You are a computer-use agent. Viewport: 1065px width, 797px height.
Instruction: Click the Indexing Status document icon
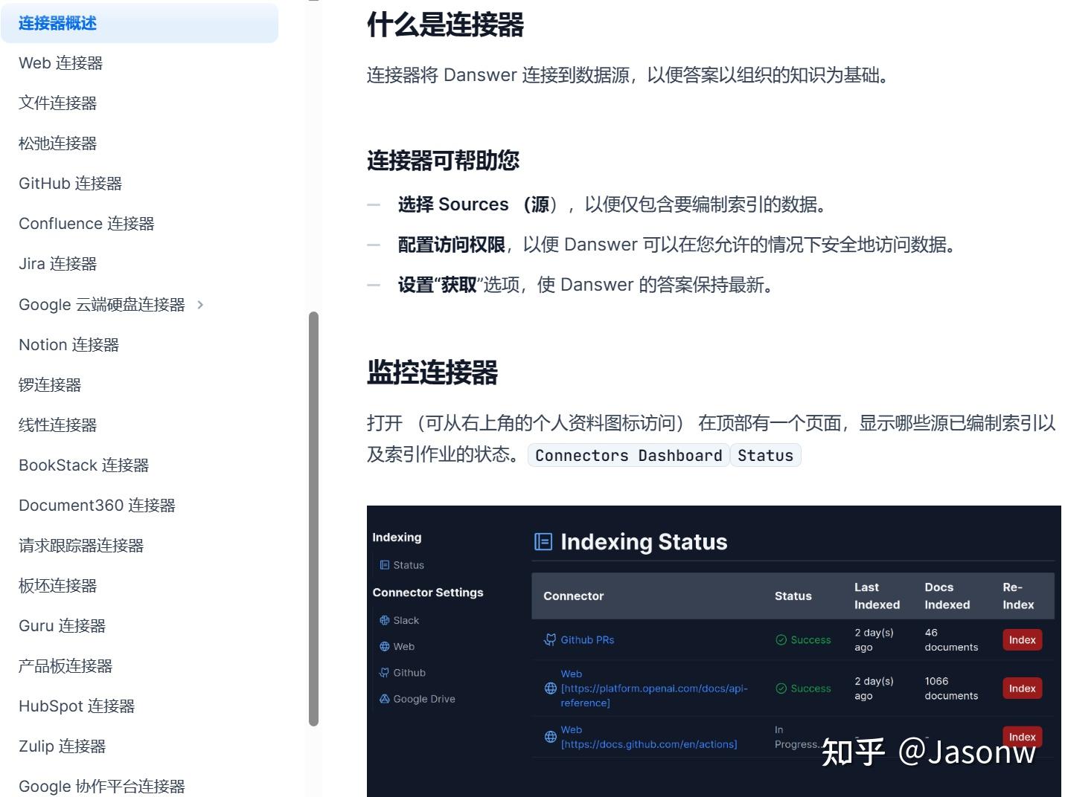543,542
